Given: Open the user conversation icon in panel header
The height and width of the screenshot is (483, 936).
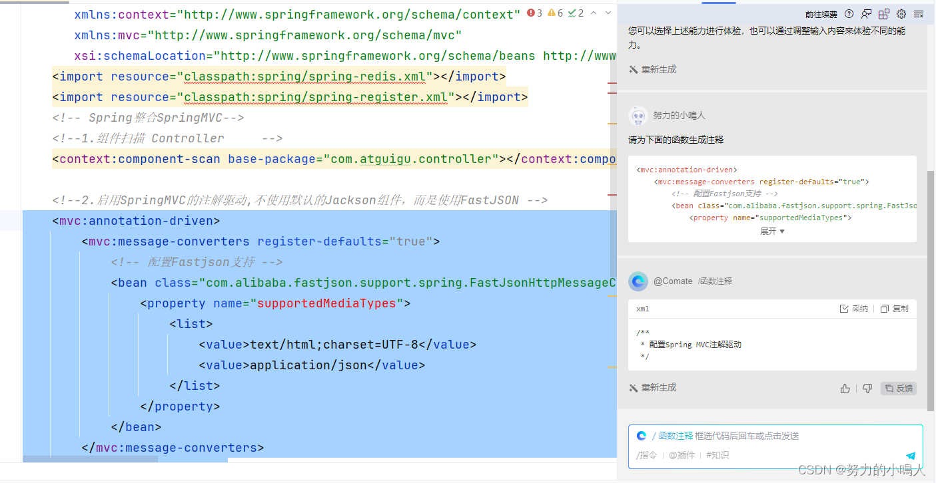Looking at the screenshot, I should (866, 14).
